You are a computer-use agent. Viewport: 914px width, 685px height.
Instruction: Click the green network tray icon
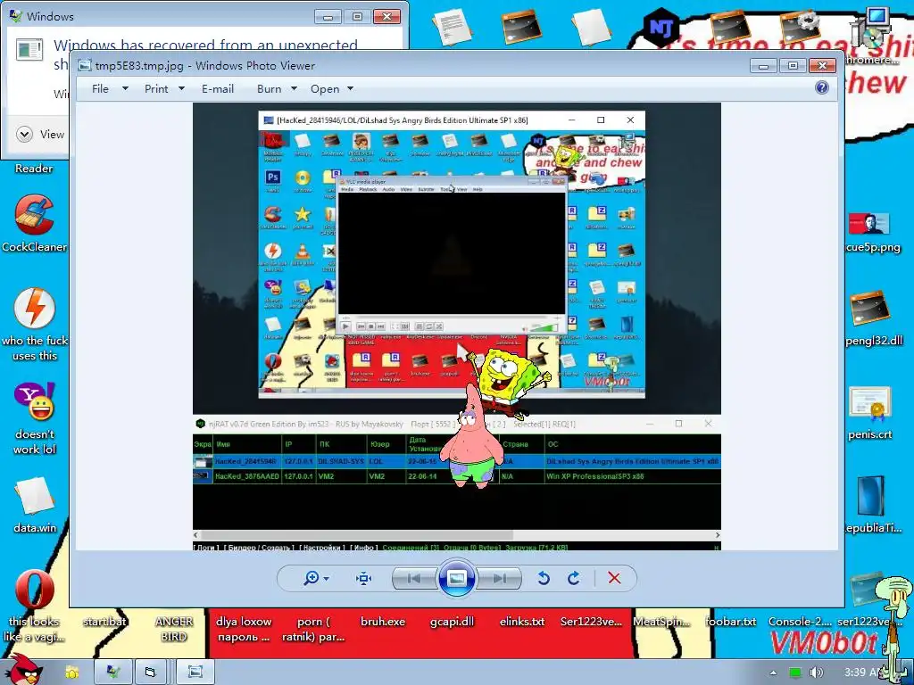coord(794,673)
